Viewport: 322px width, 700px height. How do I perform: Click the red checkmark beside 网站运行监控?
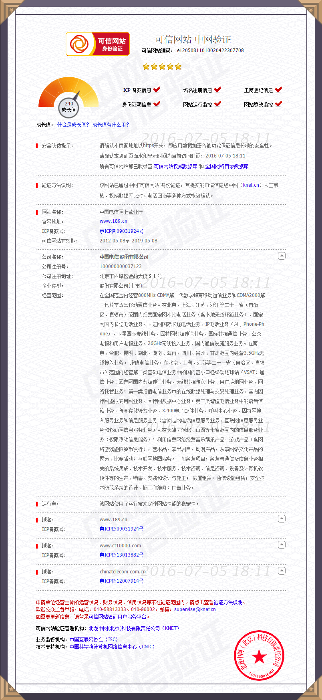tap(217, 104)
